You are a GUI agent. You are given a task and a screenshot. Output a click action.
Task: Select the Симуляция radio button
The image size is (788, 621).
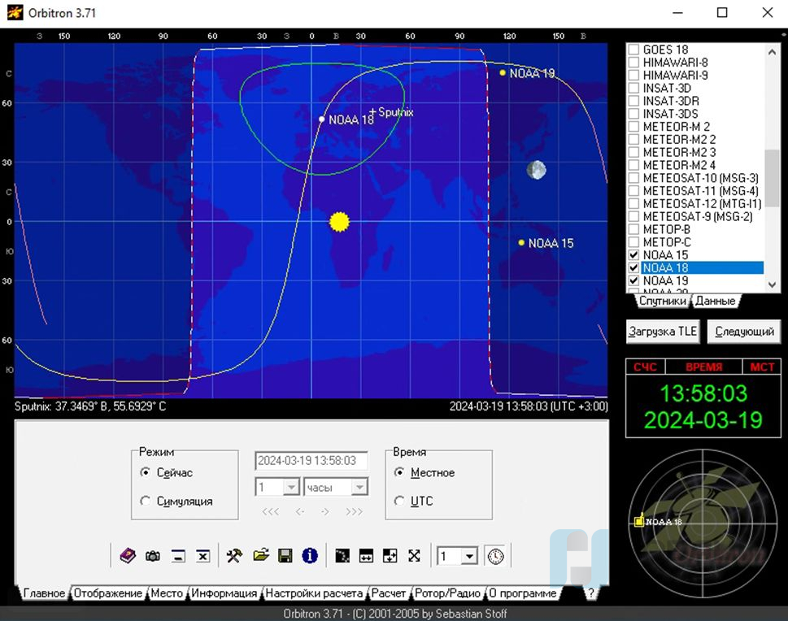coord(146,502)
